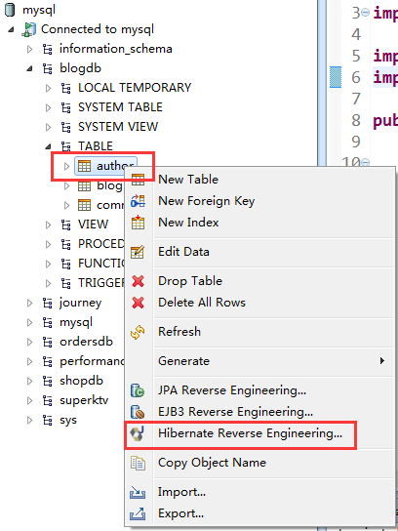Image resolution: width=398 pixels, height=531 pixels.
Task: Select Hibernate Reverse Engineering... entry
Action: click(250, 433)
